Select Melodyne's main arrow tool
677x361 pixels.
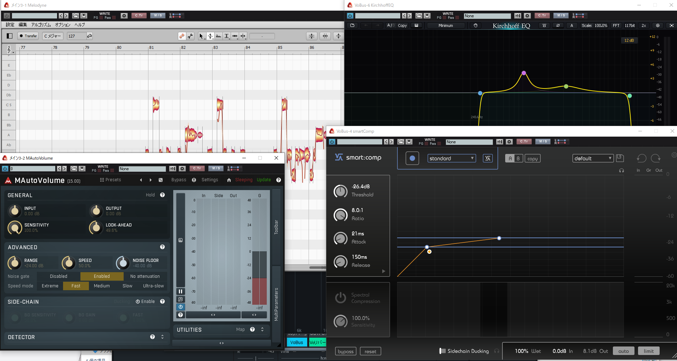pyautogui.click(x=202, y=36)
